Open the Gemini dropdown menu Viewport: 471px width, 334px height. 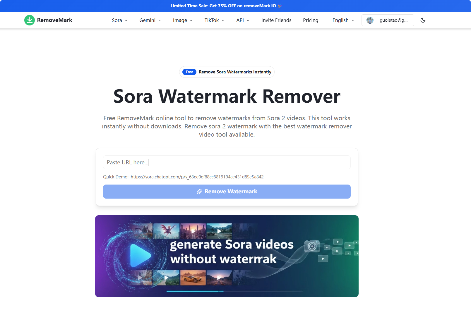[150, 20]
